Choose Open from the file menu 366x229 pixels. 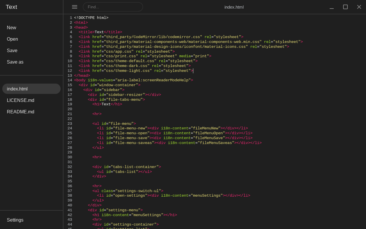pyautogui.click(x=12, y=39)
